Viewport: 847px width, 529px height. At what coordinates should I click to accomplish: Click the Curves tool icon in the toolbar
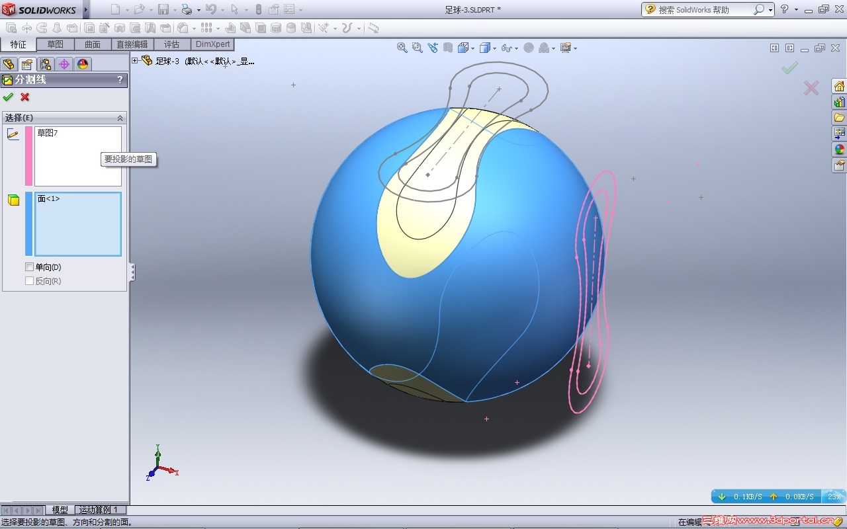pyautogui.click(x=347, y=28)
